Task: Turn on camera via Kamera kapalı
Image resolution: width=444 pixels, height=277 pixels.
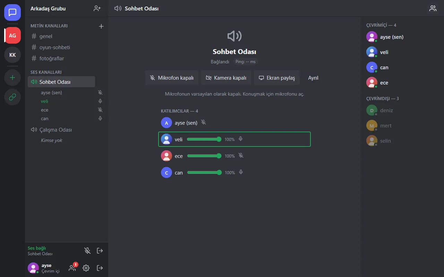Action: click(226, 78)
